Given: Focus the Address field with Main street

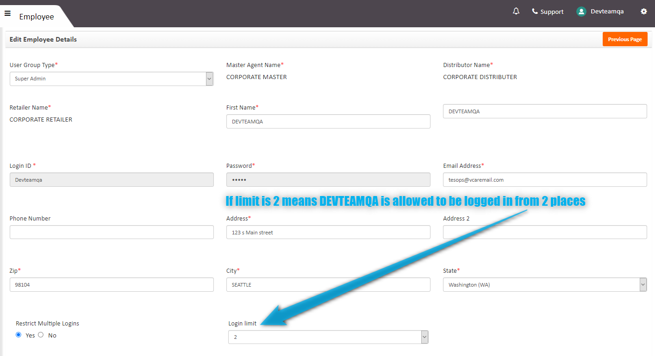Looking at the screenshot, I should [328, 232].
